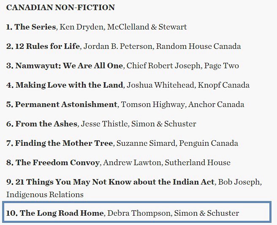
Task: Click the Permanent Astonishment title
Action: pos(66,104)
